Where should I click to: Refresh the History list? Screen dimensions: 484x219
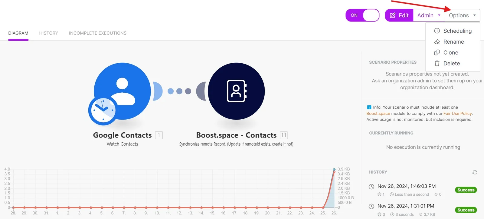click(475, 172)
